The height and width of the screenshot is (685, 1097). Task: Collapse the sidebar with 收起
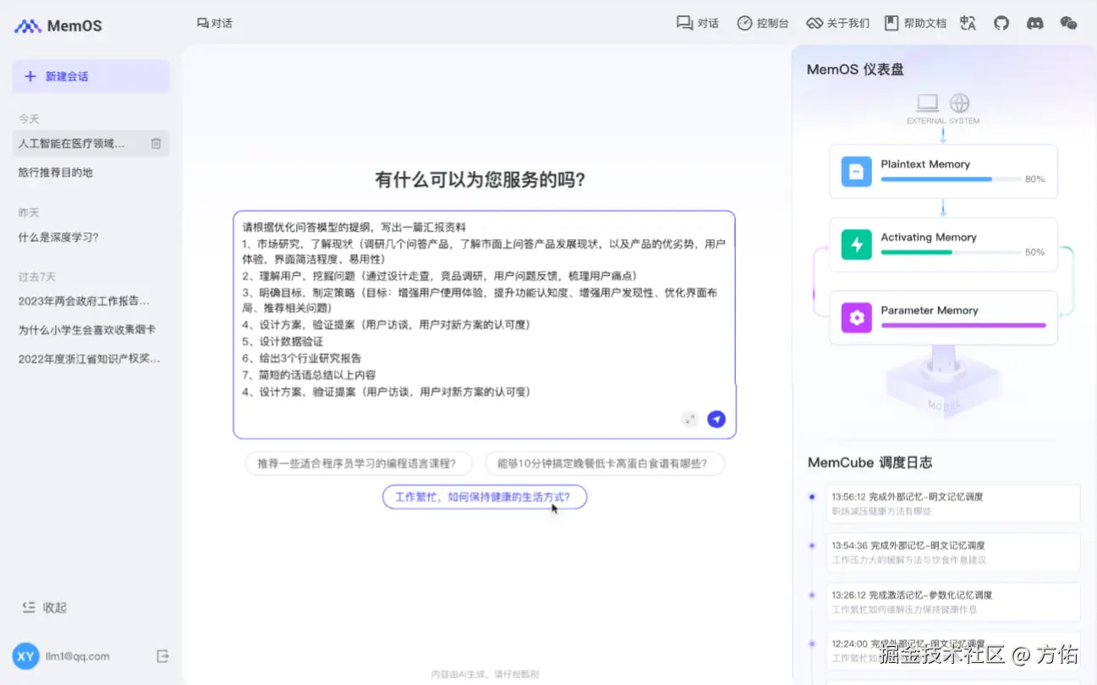pos(44,607)
